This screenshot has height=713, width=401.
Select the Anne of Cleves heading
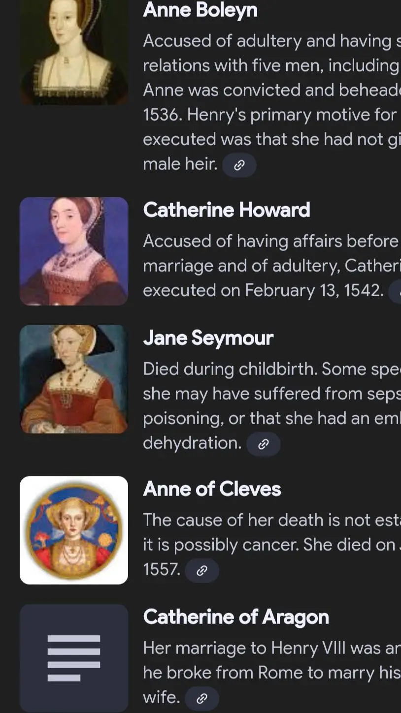pos(212,489)
